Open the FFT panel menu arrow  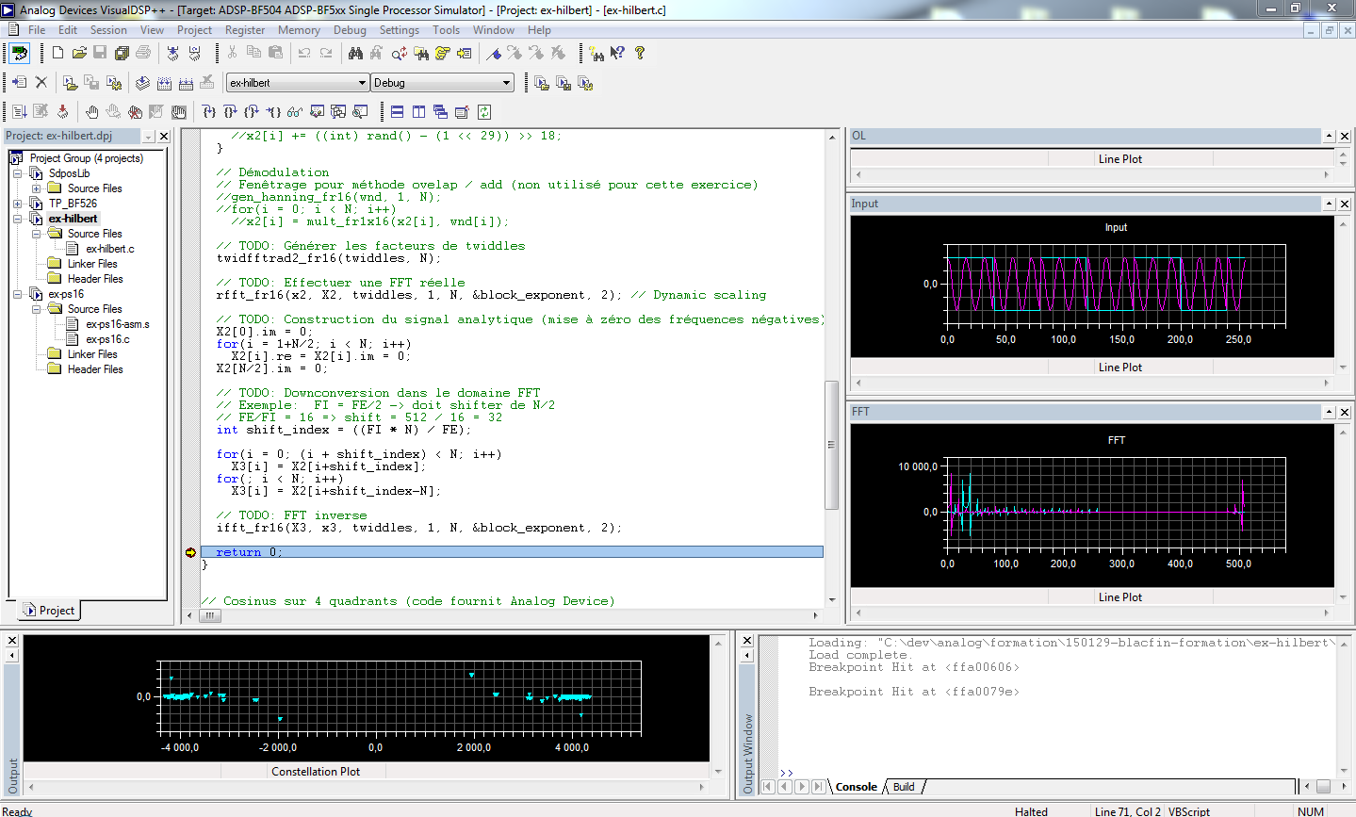(x=1329, y=412)
